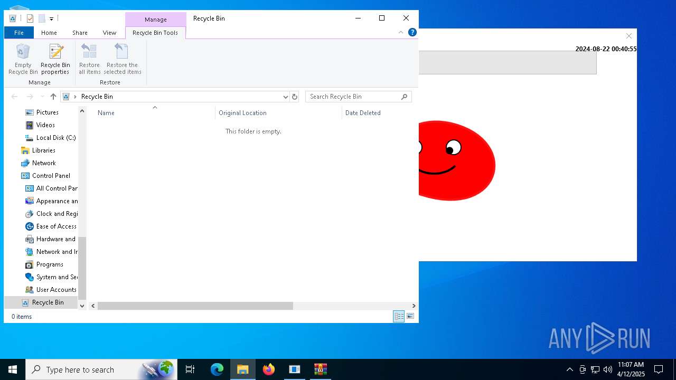Select Pictures in the navigation pane
The height and width of the screenshot is (380, 676).
(x=48, y=112)
